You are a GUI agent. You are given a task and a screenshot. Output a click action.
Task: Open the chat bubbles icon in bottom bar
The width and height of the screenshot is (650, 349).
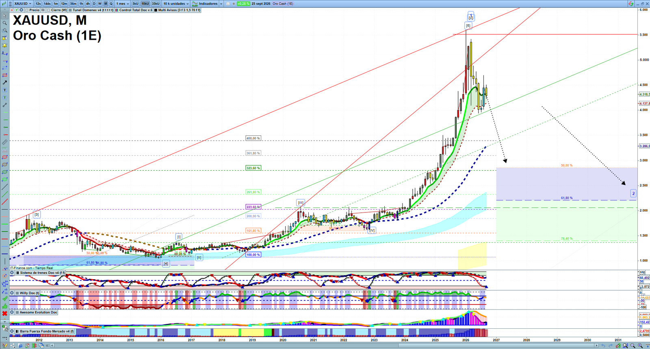(20, 346)
